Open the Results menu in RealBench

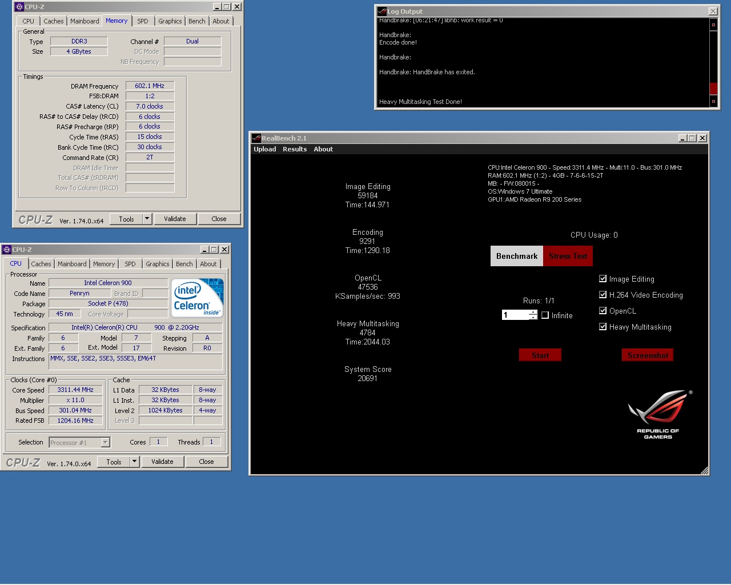tap(295, 149)
